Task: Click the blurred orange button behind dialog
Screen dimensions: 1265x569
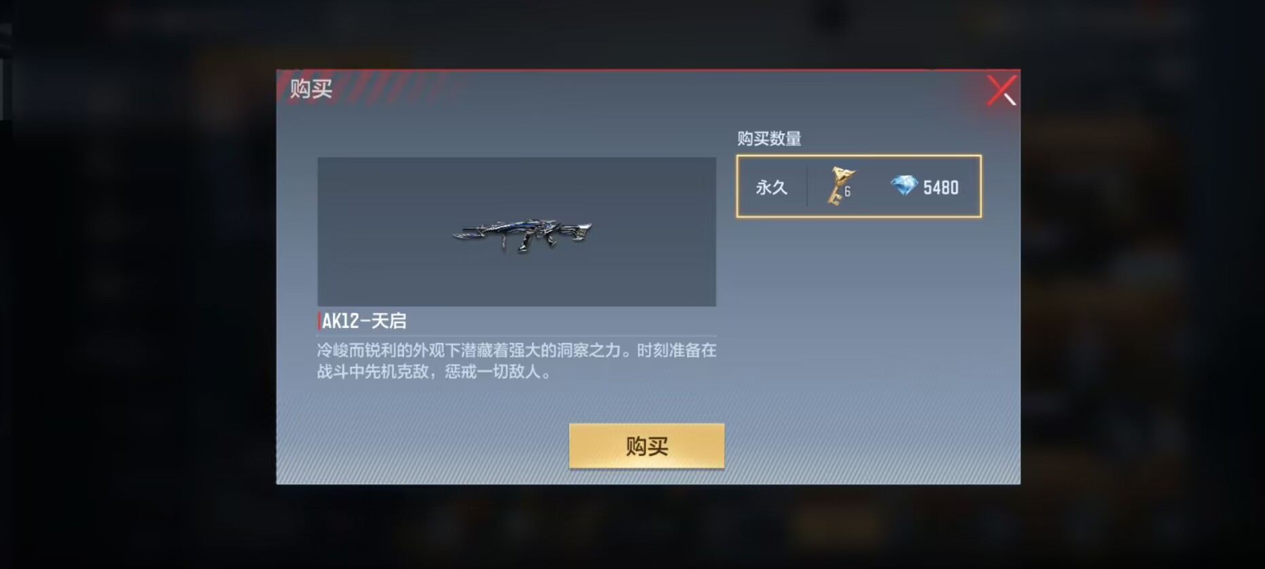Action: (x=836, y=524)
